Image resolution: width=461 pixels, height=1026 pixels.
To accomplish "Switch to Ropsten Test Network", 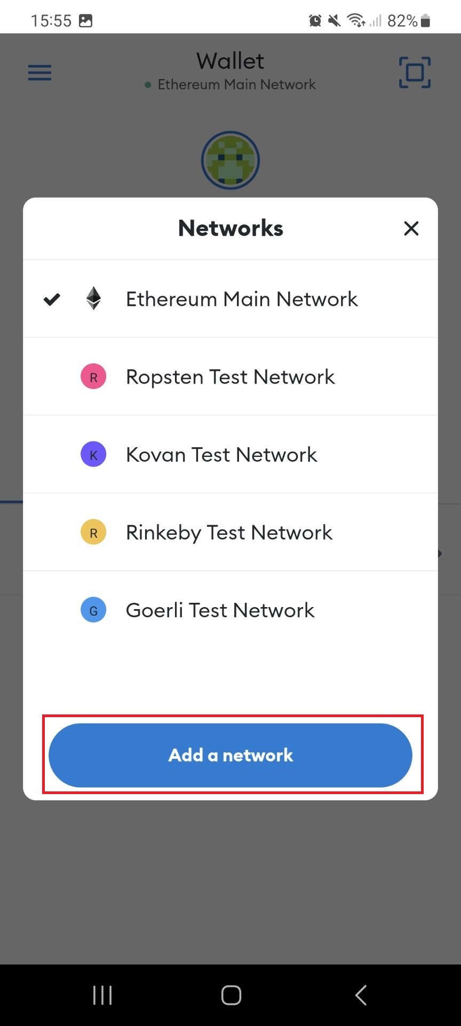I will 230,377.
